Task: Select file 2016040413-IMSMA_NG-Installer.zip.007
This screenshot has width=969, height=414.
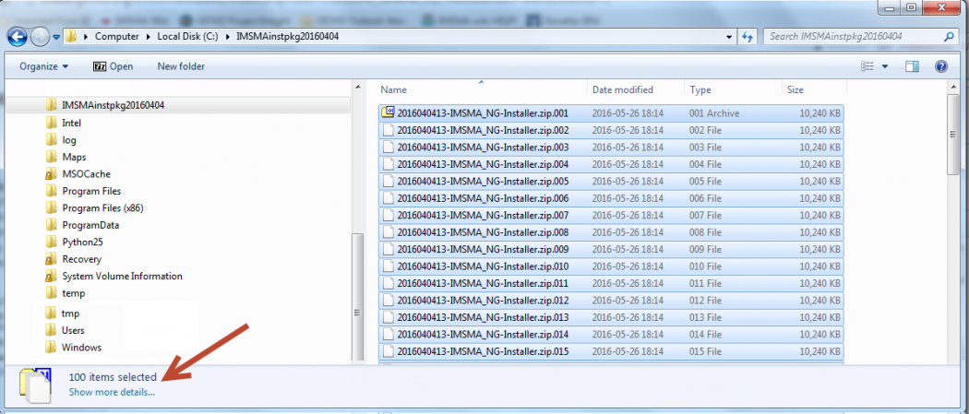Action: coord(482,216)
